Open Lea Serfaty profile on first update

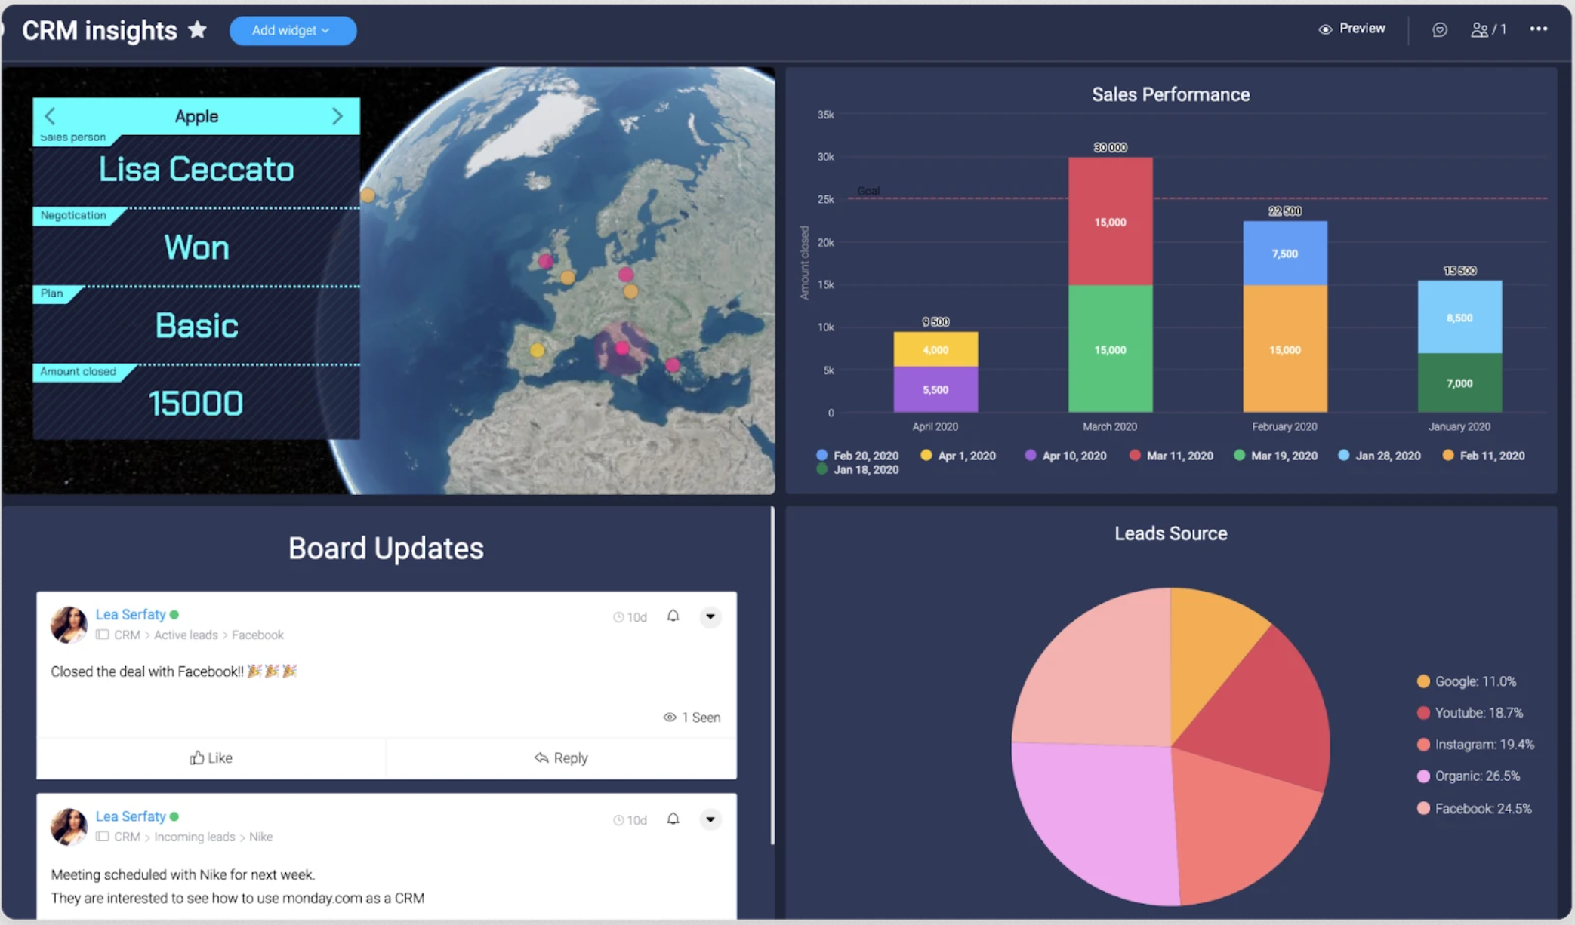point(130,614)
